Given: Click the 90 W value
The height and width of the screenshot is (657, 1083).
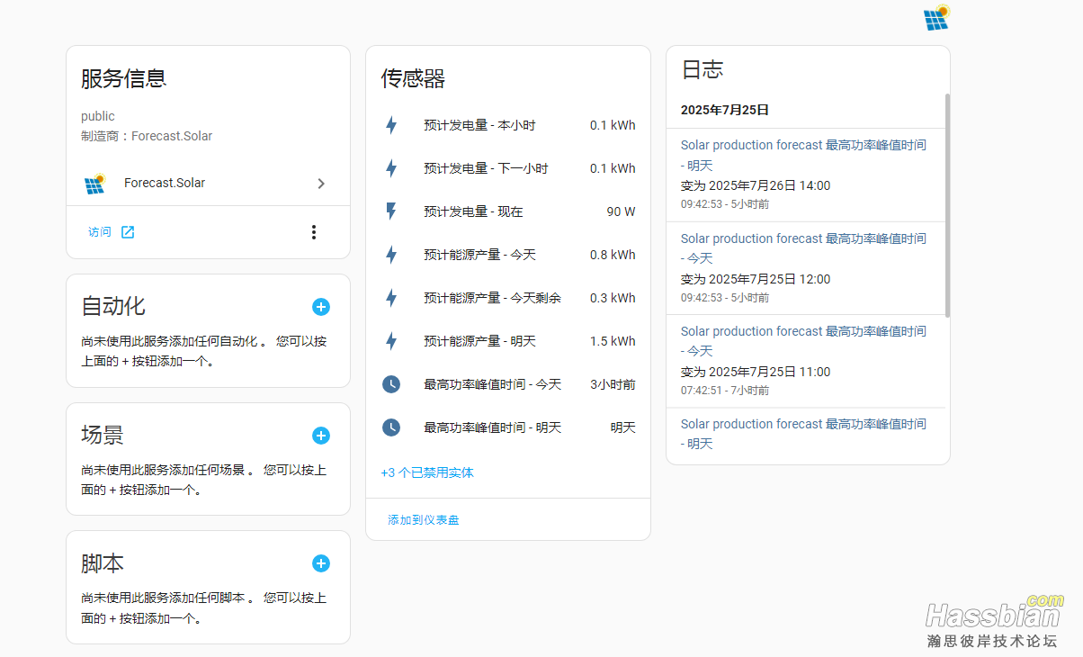Looking at the screenshot, I should (x=621, y=211).
